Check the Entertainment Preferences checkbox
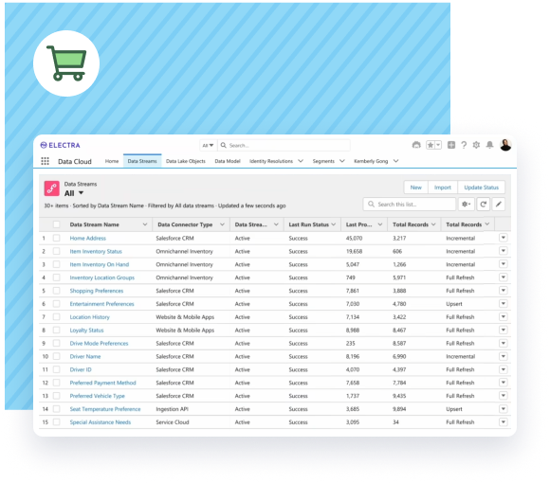The height and width of the screenshot is (483, 550). 56,304
